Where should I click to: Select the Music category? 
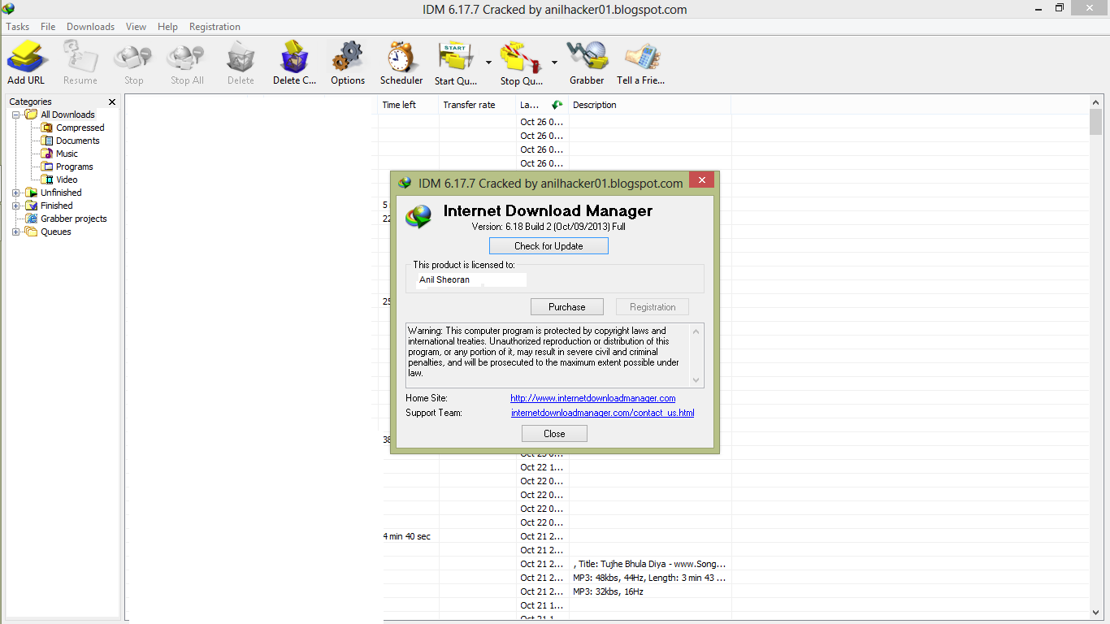(x=67, y=154)
